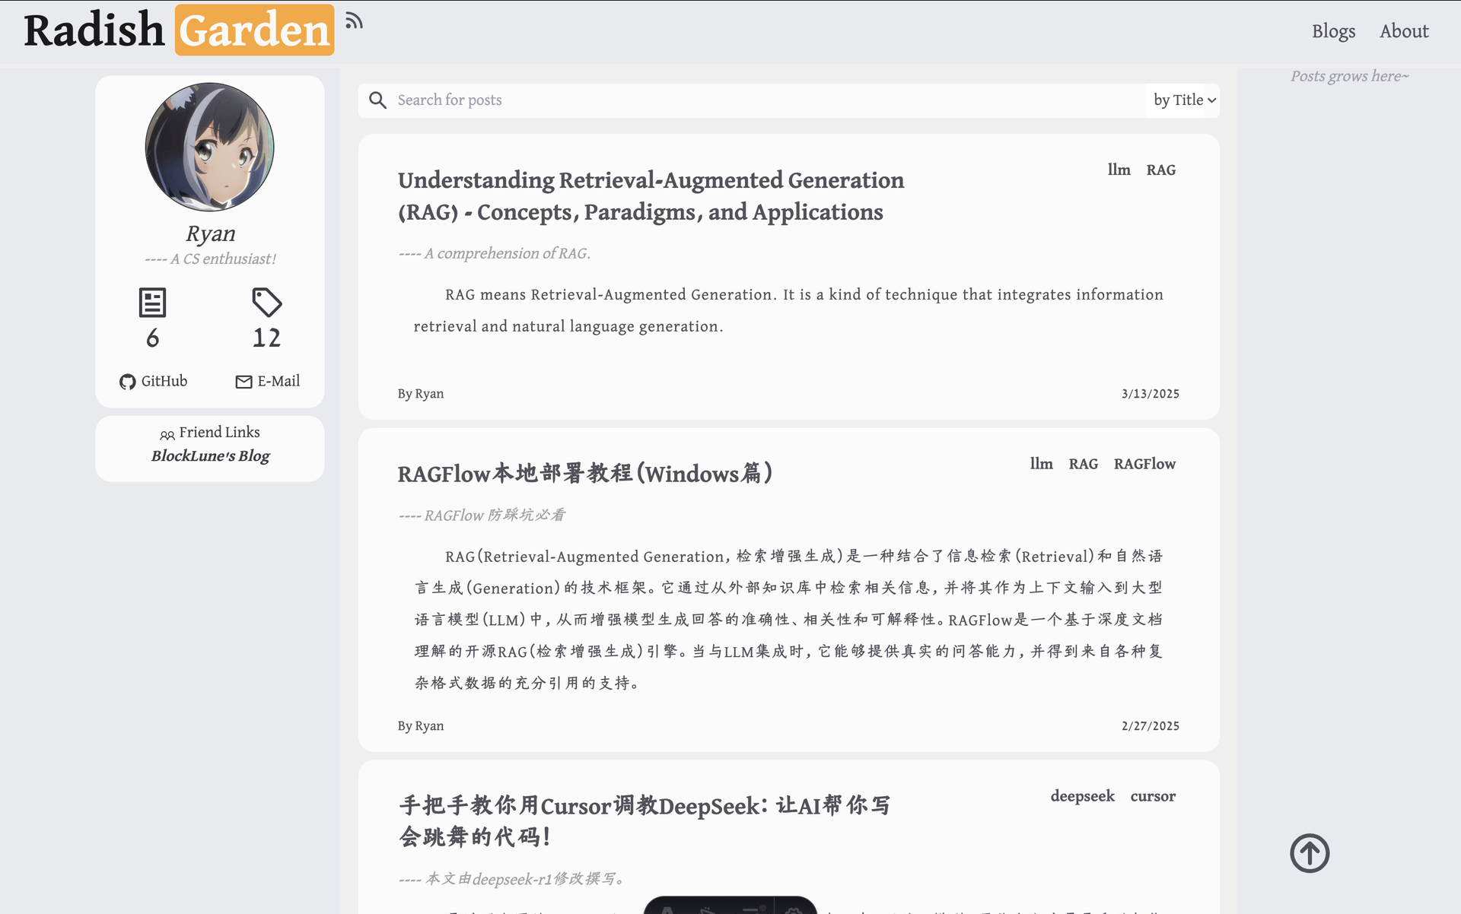Open the Blogs menu item
The image size is (1461, 914).
pos(1333,31)
